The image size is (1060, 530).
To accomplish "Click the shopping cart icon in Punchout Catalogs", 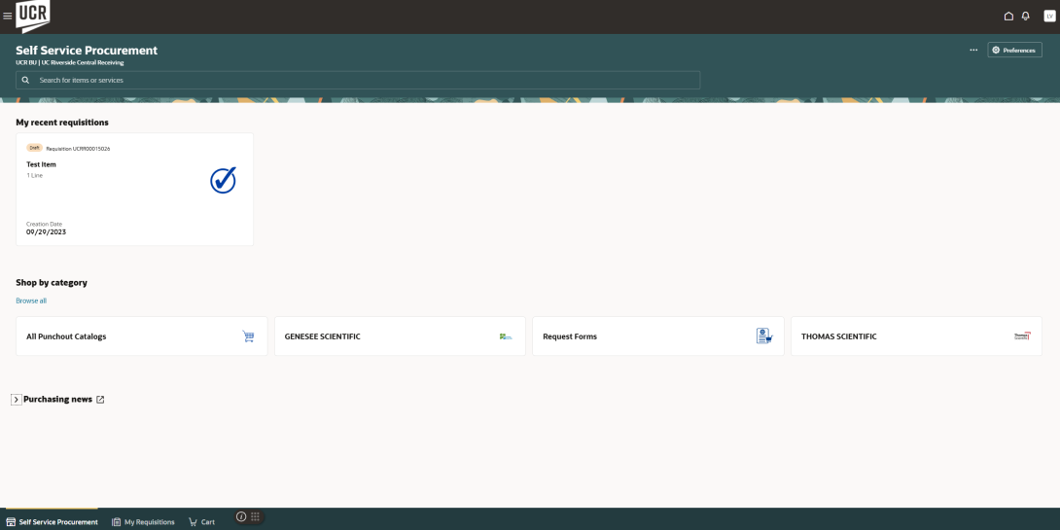I will [248, 336].
